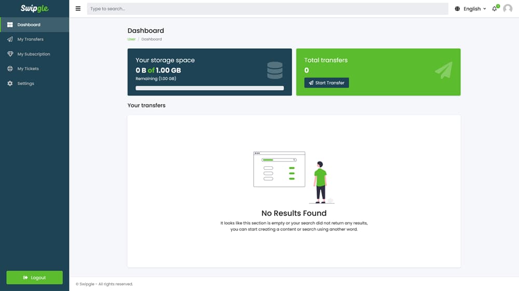Open My Subscription from the sidebar
This screenshot has height=291, width=519.
tap(34, 54)
